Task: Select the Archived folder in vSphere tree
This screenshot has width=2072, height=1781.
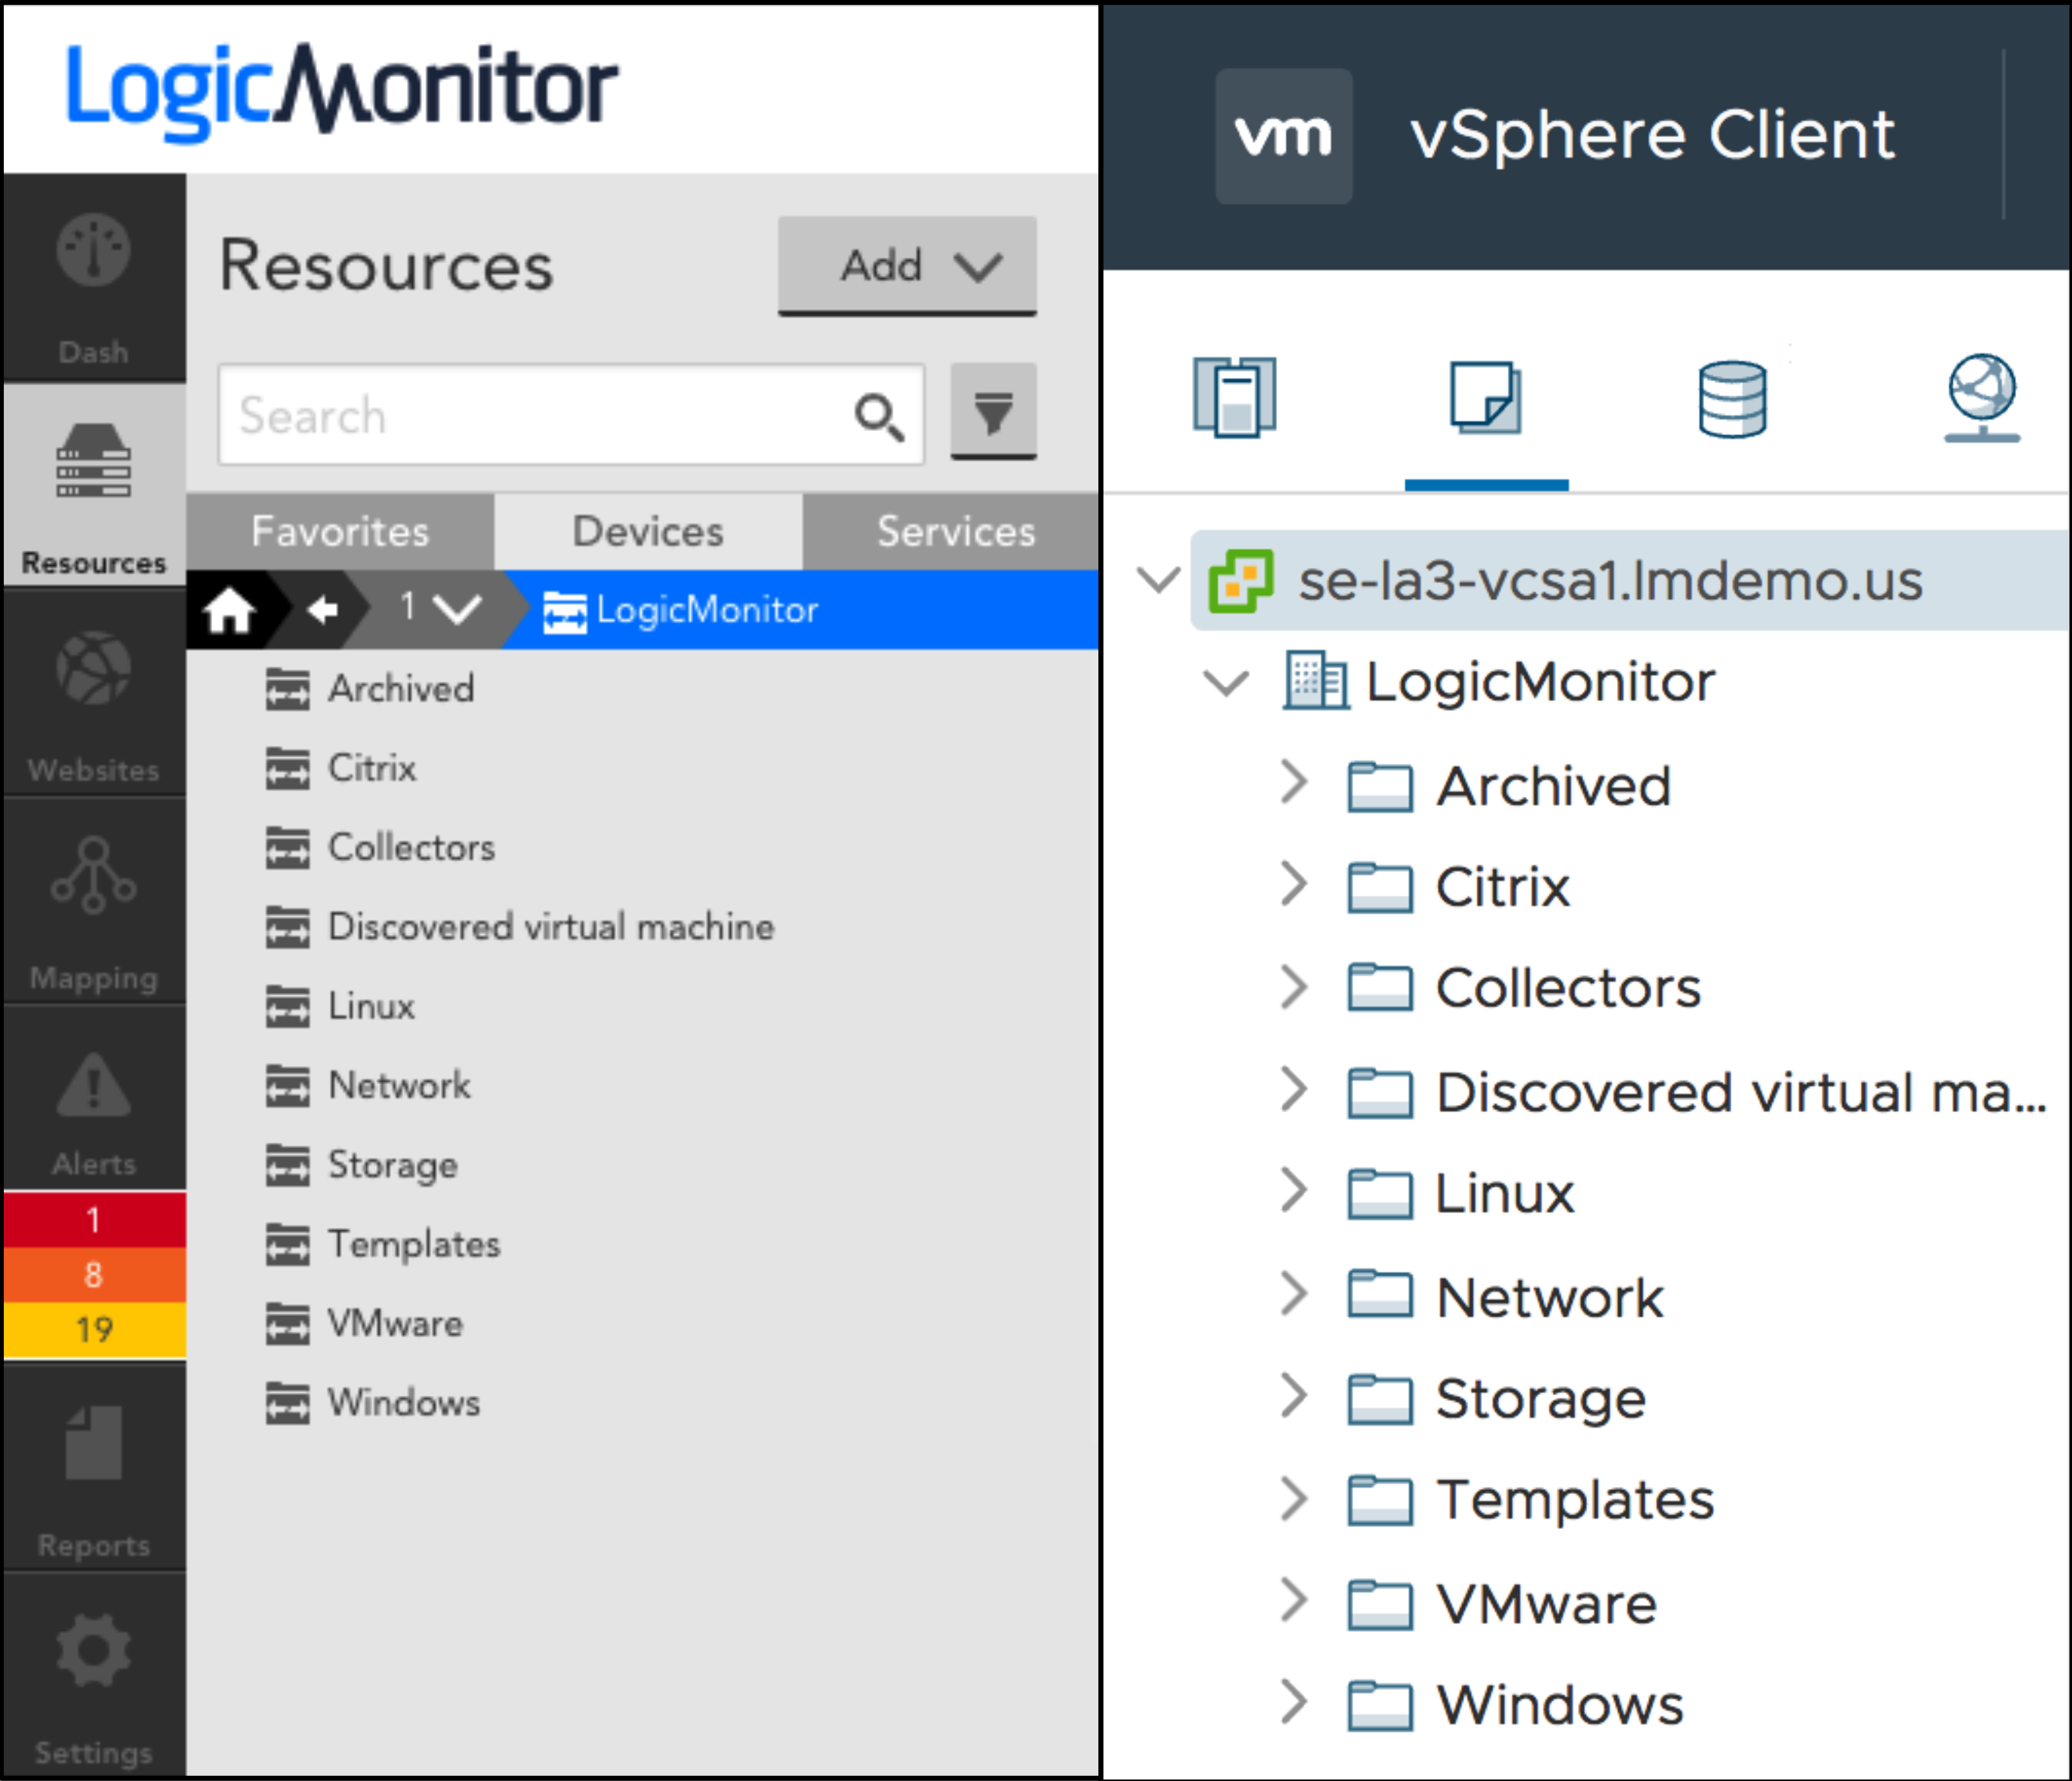Action: click(1510, 786)
